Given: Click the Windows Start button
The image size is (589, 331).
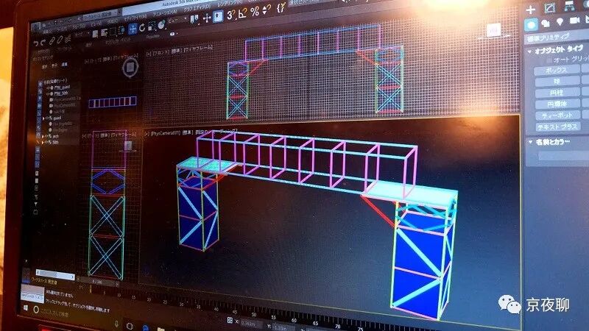Looking at the screenshot, I should (26, 308).
